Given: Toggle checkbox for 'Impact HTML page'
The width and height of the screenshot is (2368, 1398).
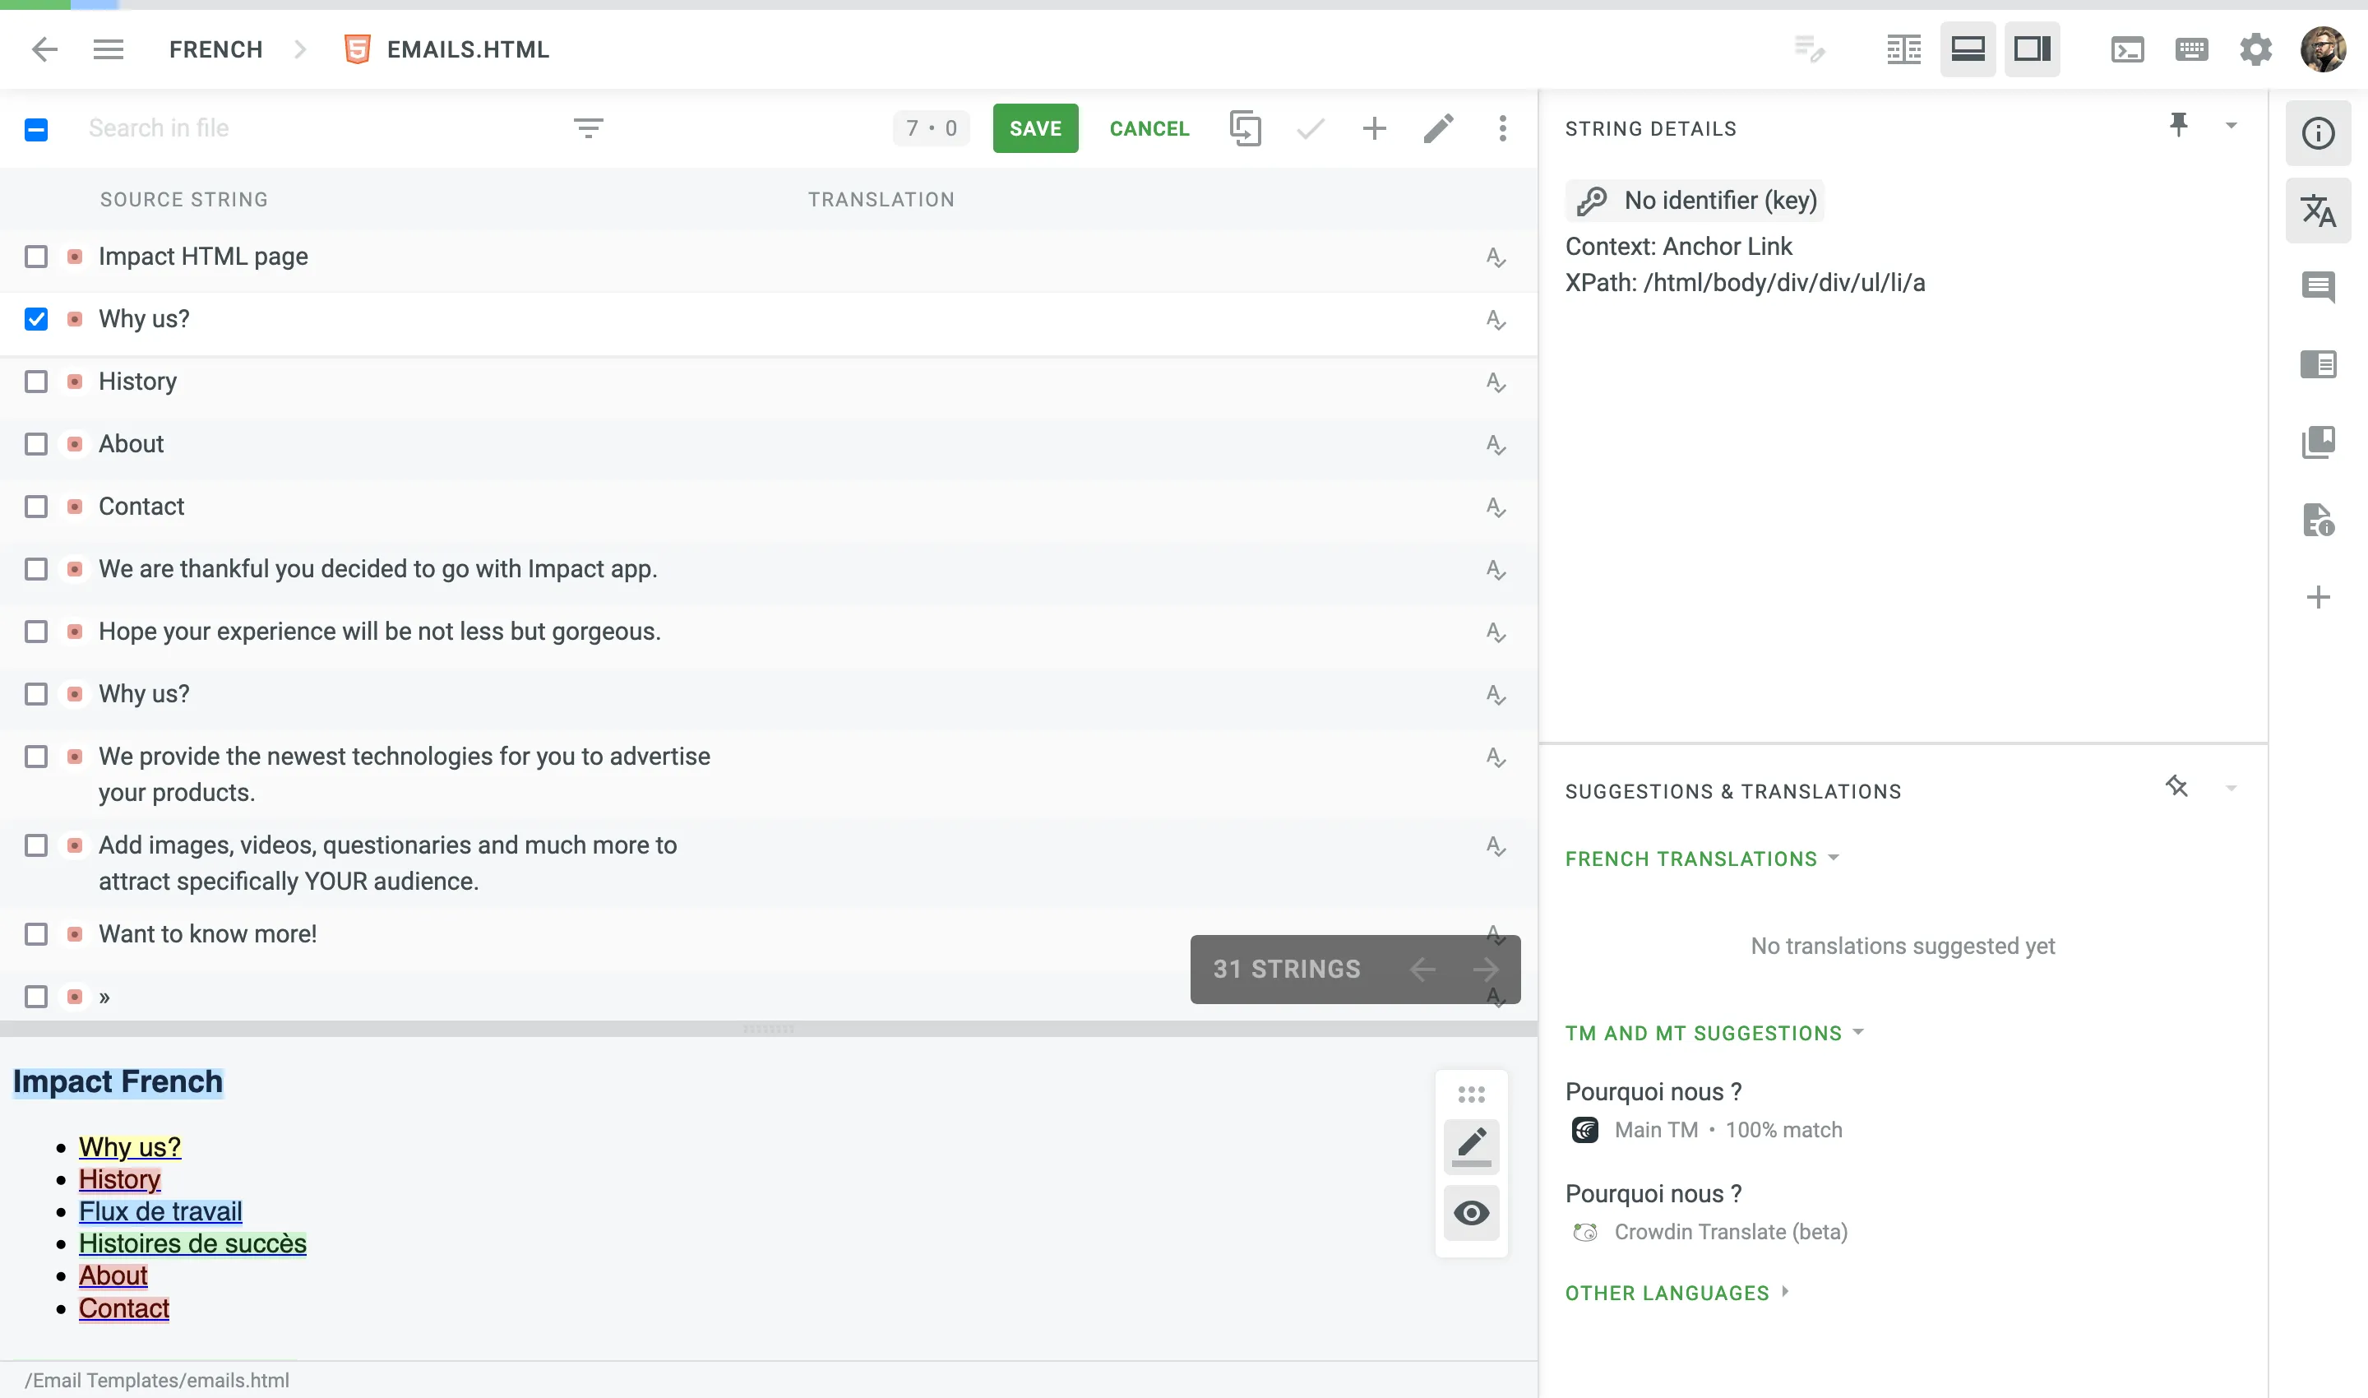Looking at the screenshot, I should (37, 257).
